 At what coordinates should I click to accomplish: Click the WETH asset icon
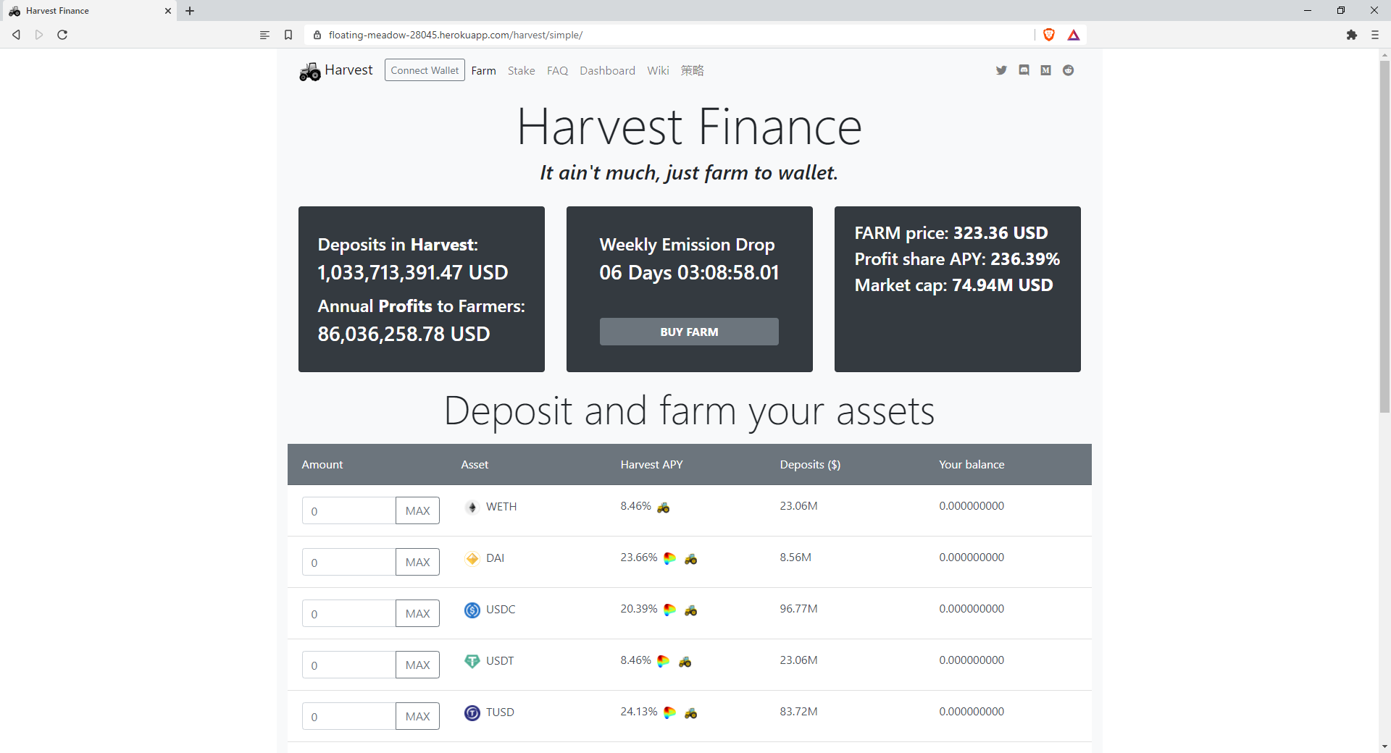click(x=472, y=507)
